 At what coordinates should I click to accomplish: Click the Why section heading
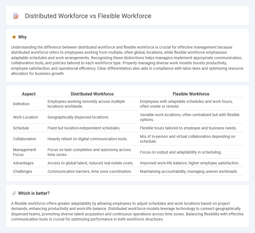pos(22,37)
